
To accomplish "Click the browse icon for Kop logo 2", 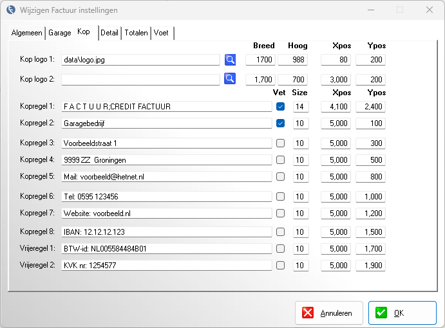I will pos(230,79).
